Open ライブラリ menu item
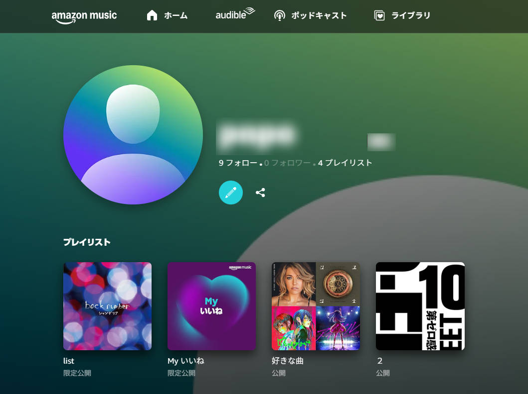Viewport: 528px width, 394px height. coord(411,15)
